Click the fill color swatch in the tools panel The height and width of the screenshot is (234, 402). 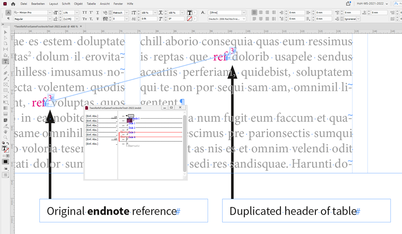(5, 148)
